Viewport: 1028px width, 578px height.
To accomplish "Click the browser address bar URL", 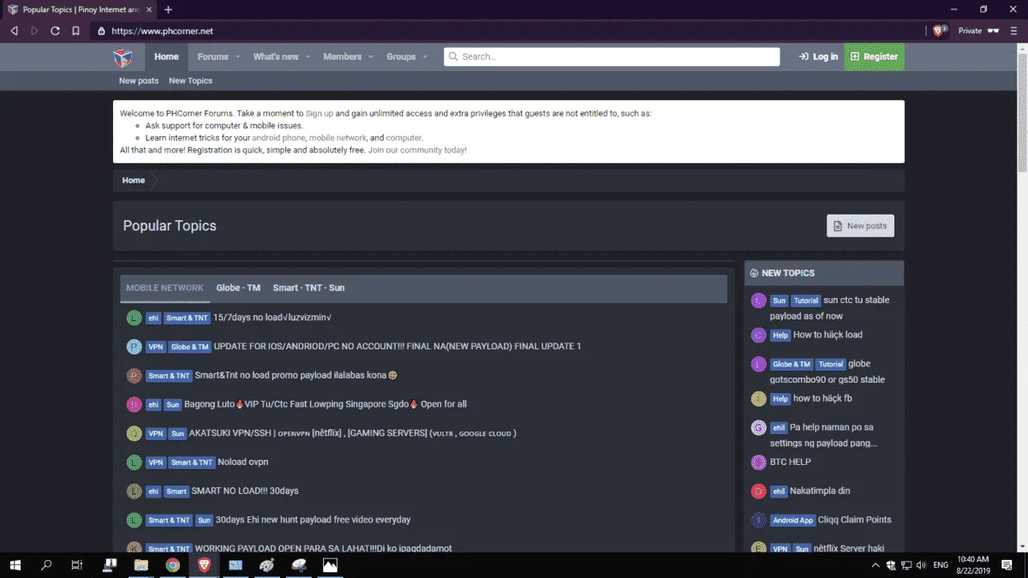I will (163, 31).
